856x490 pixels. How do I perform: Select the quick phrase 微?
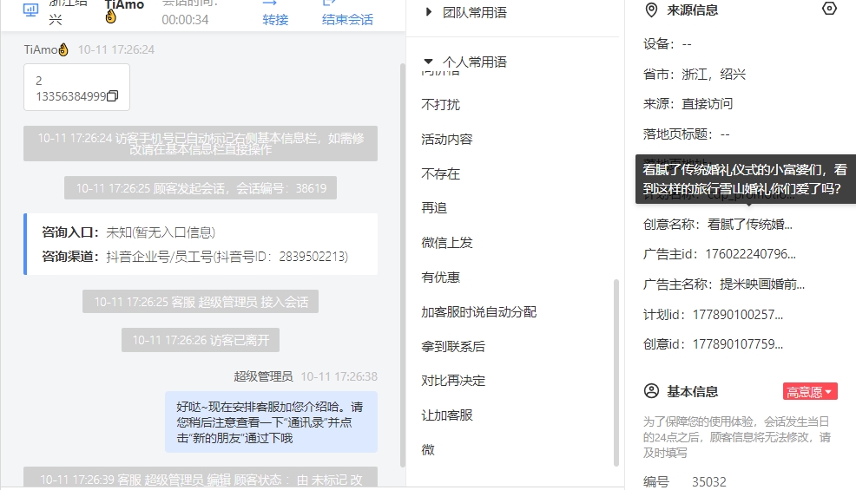coord(428,449)
